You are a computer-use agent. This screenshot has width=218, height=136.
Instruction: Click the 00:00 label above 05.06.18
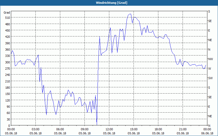click(11, 129)
